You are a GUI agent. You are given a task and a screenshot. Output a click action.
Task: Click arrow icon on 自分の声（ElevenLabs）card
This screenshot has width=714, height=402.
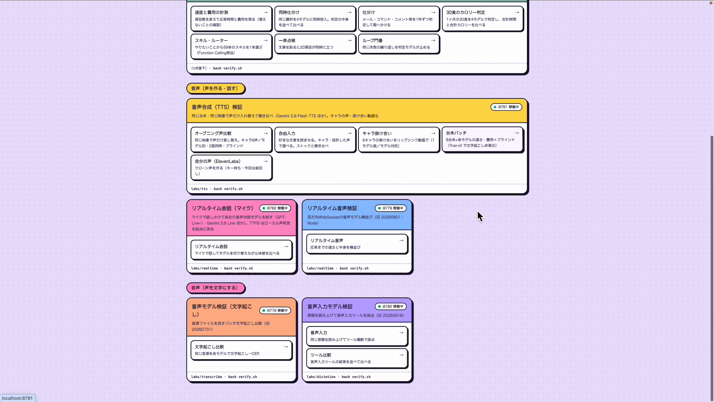(266, 161)
